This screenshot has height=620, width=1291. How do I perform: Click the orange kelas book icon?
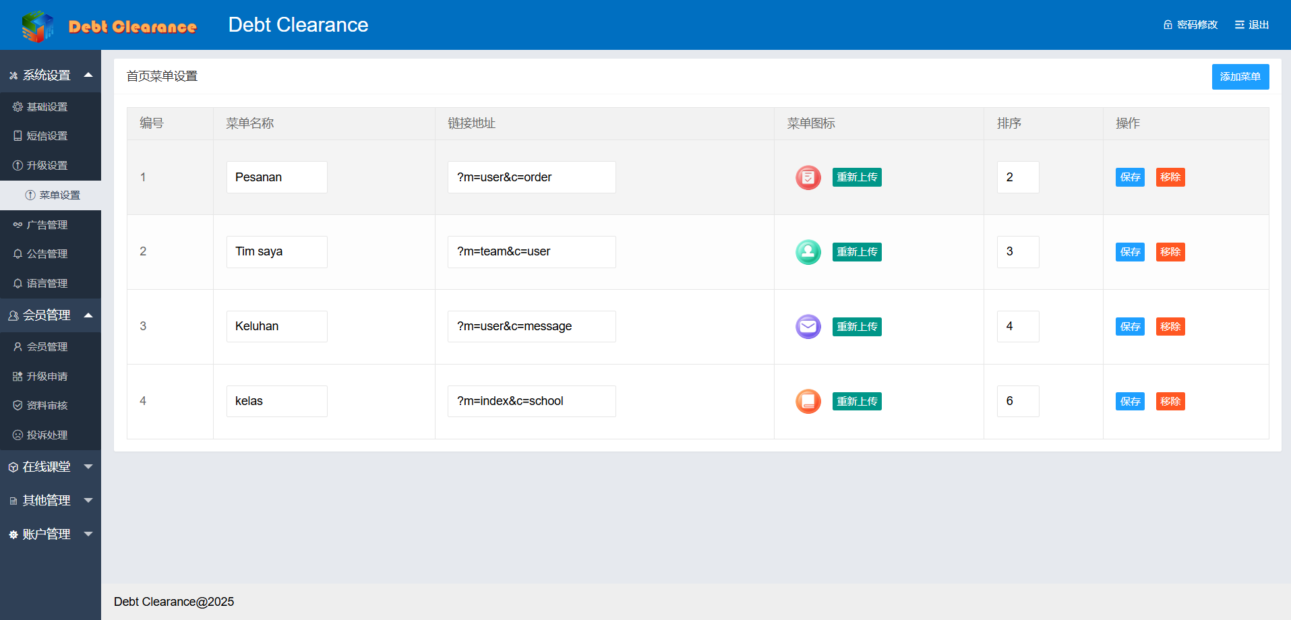808,402
